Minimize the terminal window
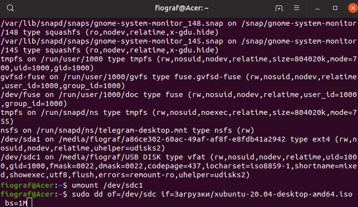This screenshot has height=207, width=358. click(316, 8)
